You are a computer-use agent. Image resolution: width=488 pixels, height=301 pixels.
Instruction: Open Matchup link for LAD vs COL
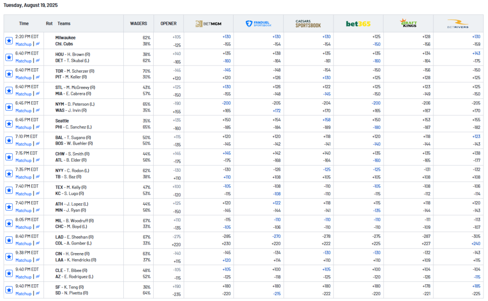coord(23,244)
